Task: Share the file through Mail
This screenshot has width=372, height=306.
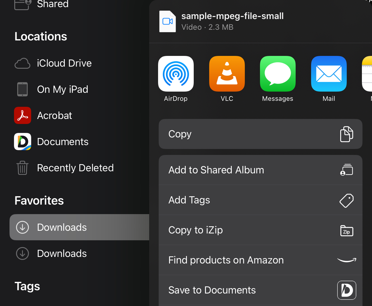Action: pos(329,73)
